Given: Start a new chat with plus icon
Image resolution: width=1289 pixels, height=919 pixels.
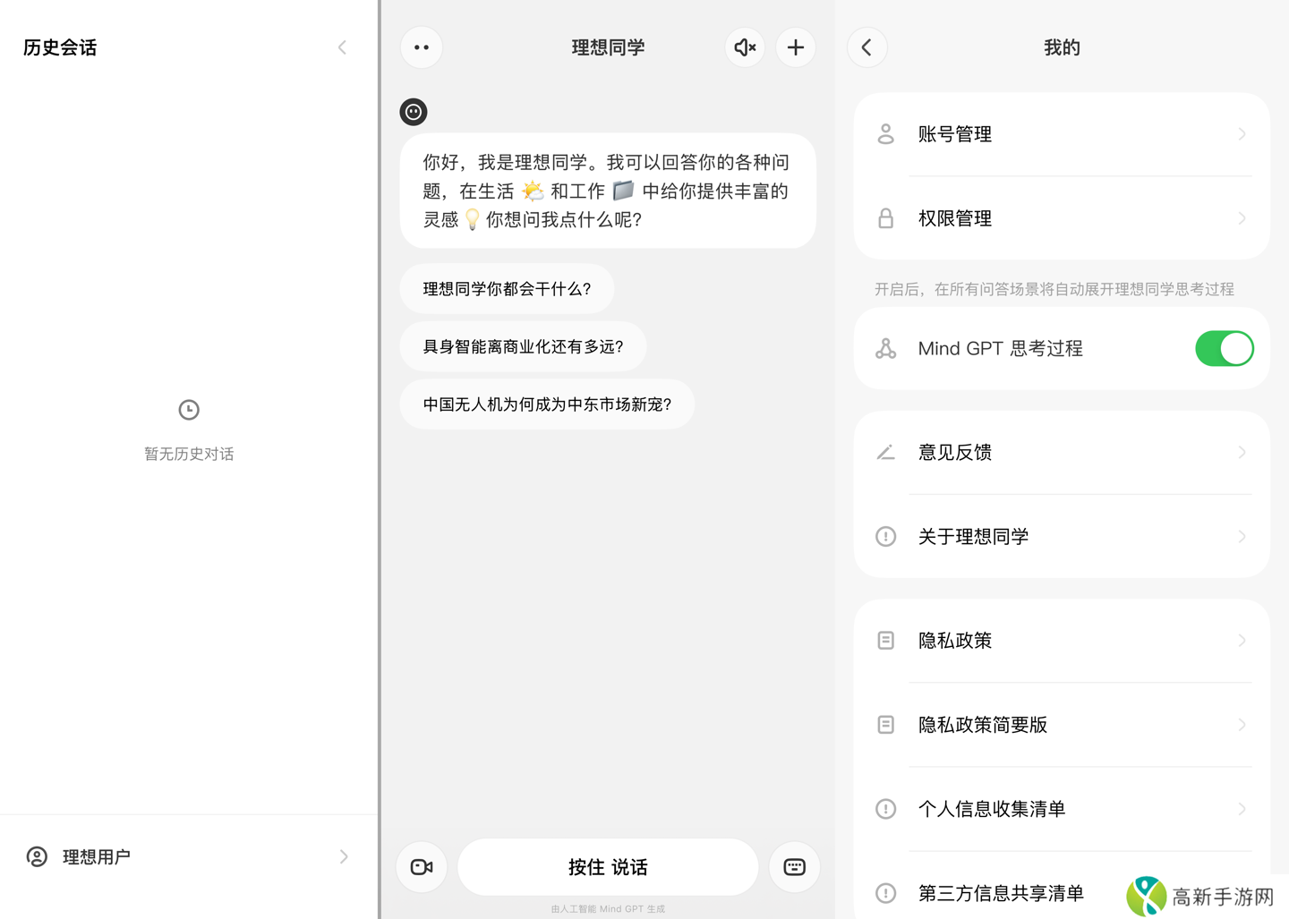Looking at the screenshot, I should tap(795, 47).
